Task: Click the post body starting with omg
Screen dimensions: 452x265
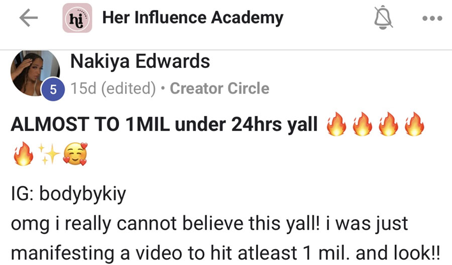Action: (225, 238)
